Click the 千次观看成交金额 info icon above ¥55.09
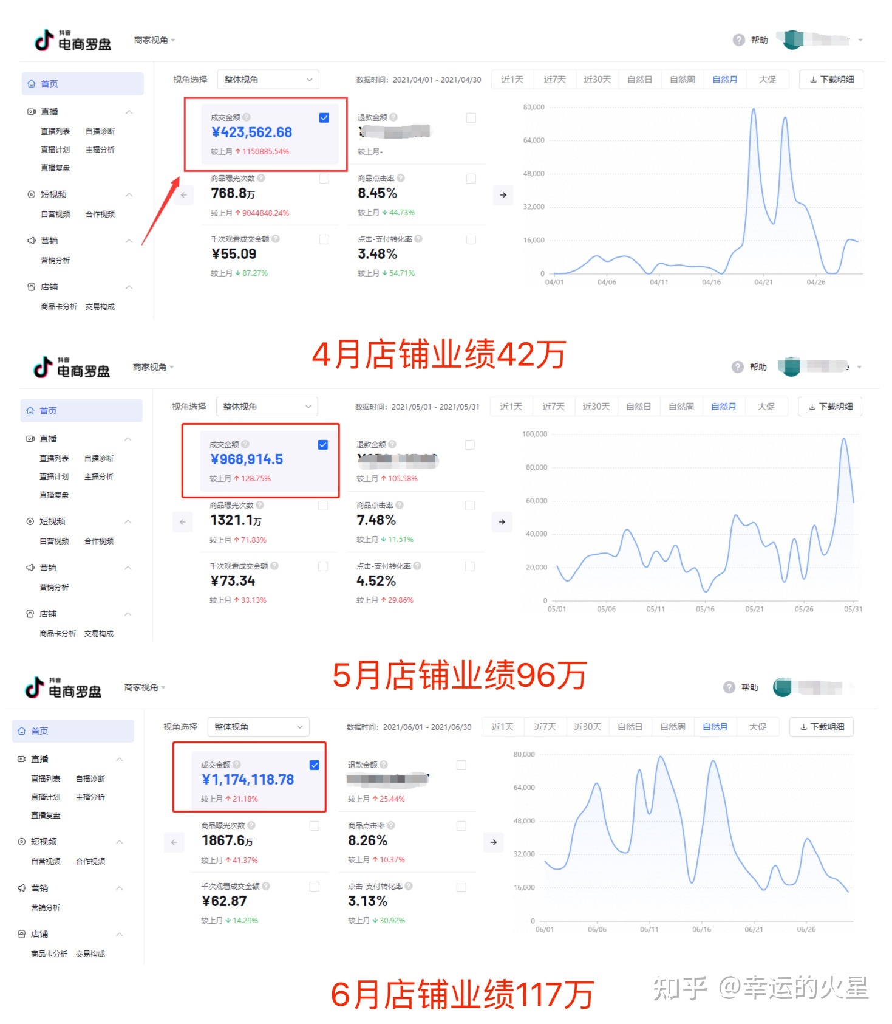892x1024 pixels. [x=276, y=239]
